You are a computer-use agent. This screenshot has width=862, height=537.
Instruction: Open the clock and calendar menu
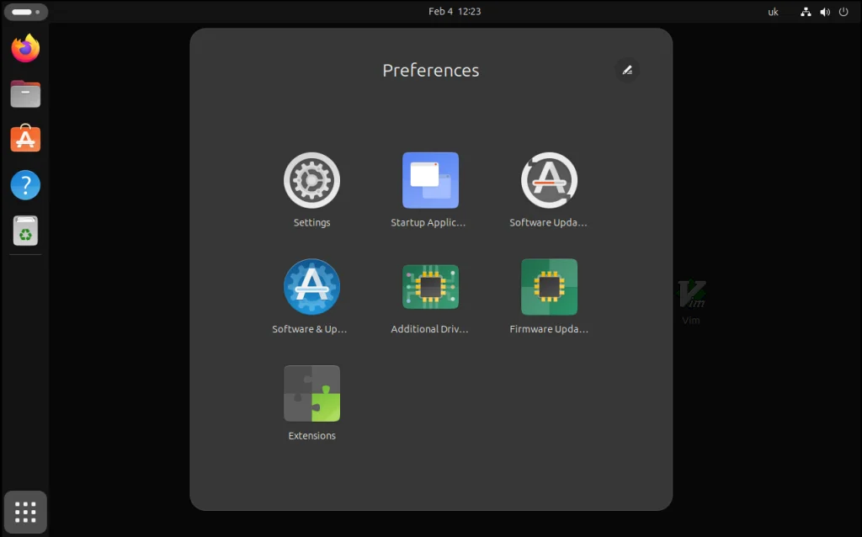455,12
